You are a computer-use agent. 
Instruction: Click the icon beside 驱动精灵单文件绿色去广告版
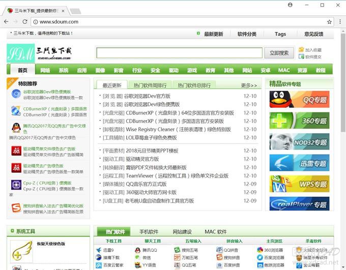16,151
